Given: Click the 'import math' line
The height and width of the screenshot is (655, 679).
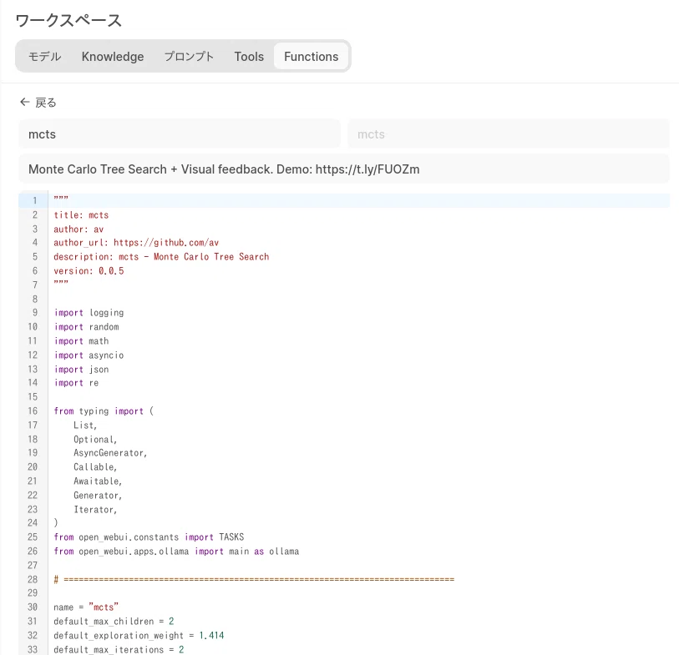Looking at the screenshot, I should (x=81, y=341).
